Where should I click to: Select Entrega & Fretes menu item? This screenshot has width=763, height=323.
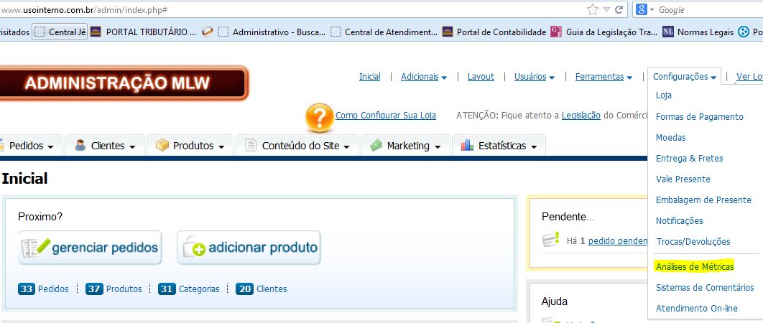690,159
